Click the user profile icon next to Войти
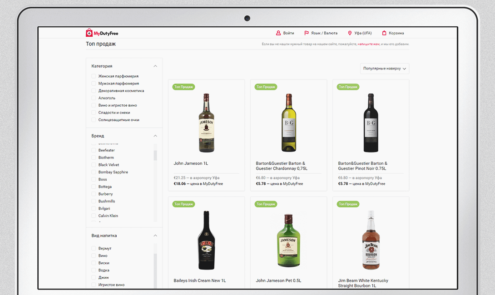The width and height of the screenshot is (495, 295). (x=278, y=33)
